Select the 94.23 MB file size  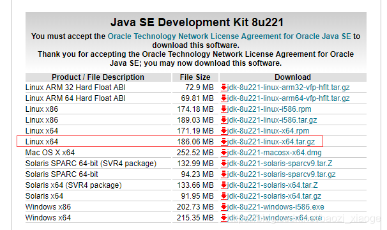coord(197,174)
